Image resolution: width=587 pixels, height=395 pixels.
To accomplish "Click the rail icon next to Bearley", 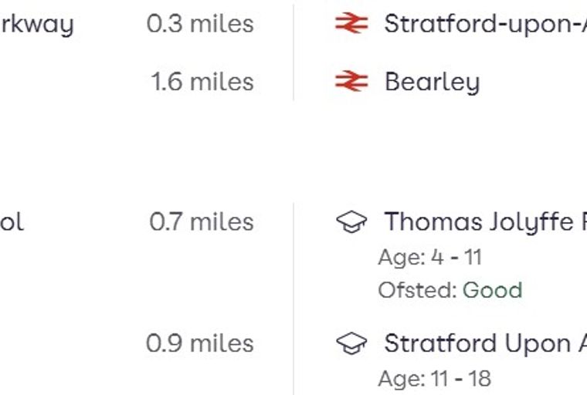I will pos(351,81).
